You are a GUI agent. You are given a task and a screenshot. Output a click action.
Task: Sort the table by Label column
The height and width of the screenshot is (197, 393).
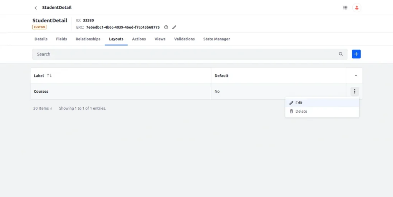coord(49,76)
